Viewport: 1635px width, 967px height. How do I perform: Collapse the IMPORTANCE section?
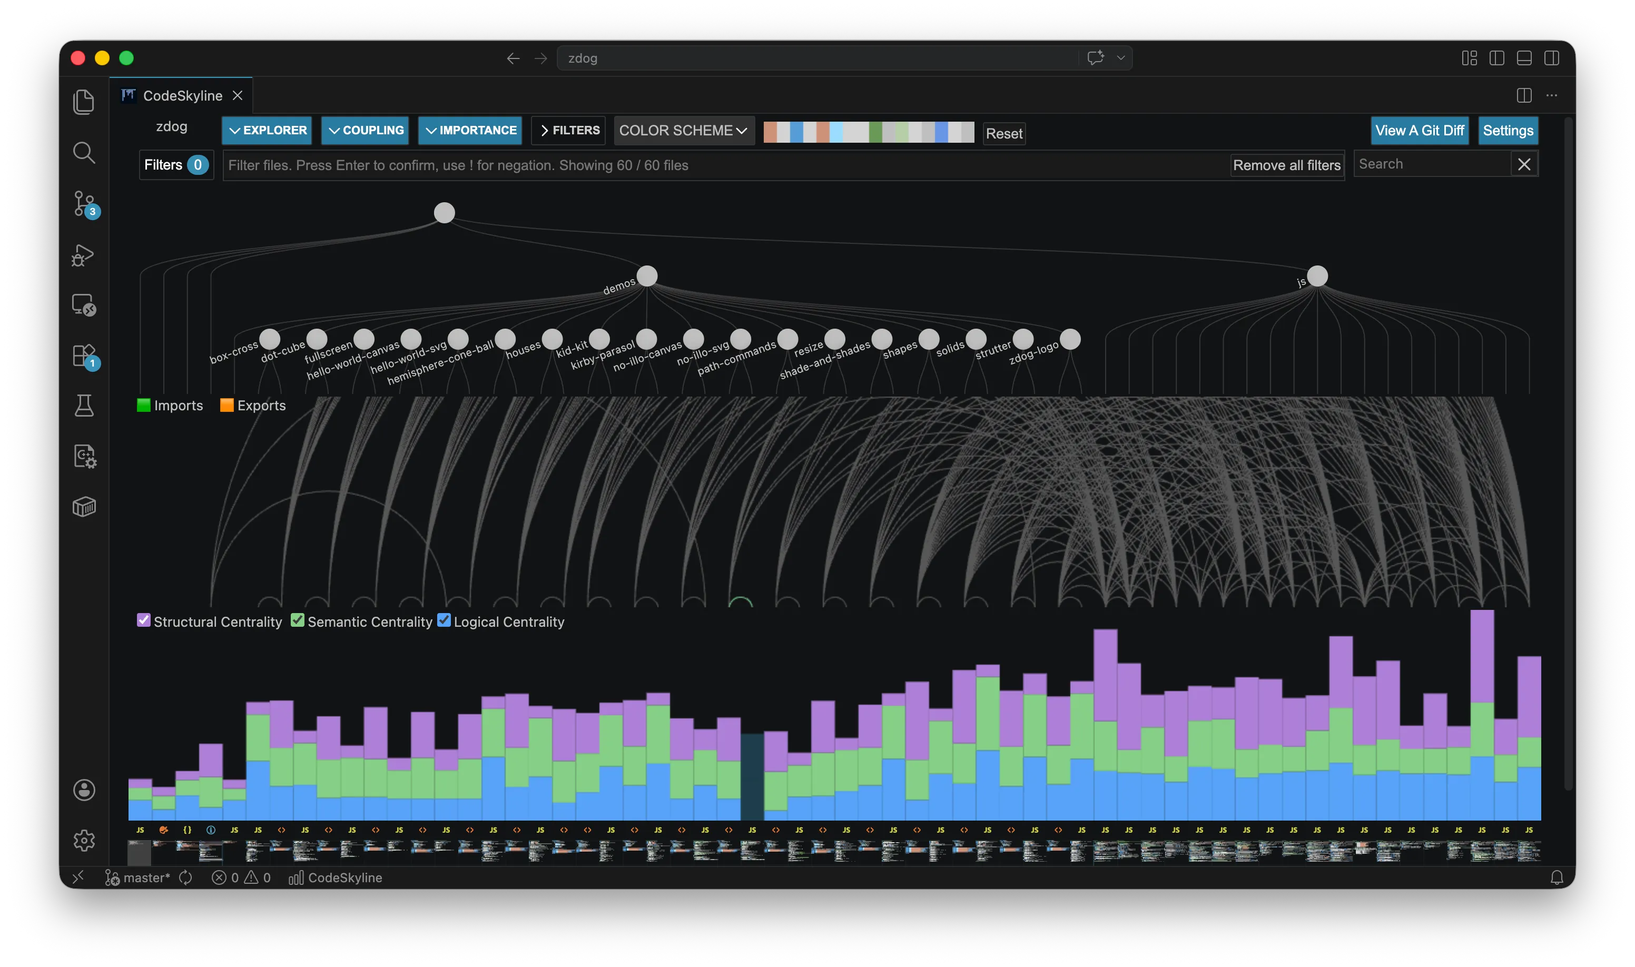tap(470, 130)
